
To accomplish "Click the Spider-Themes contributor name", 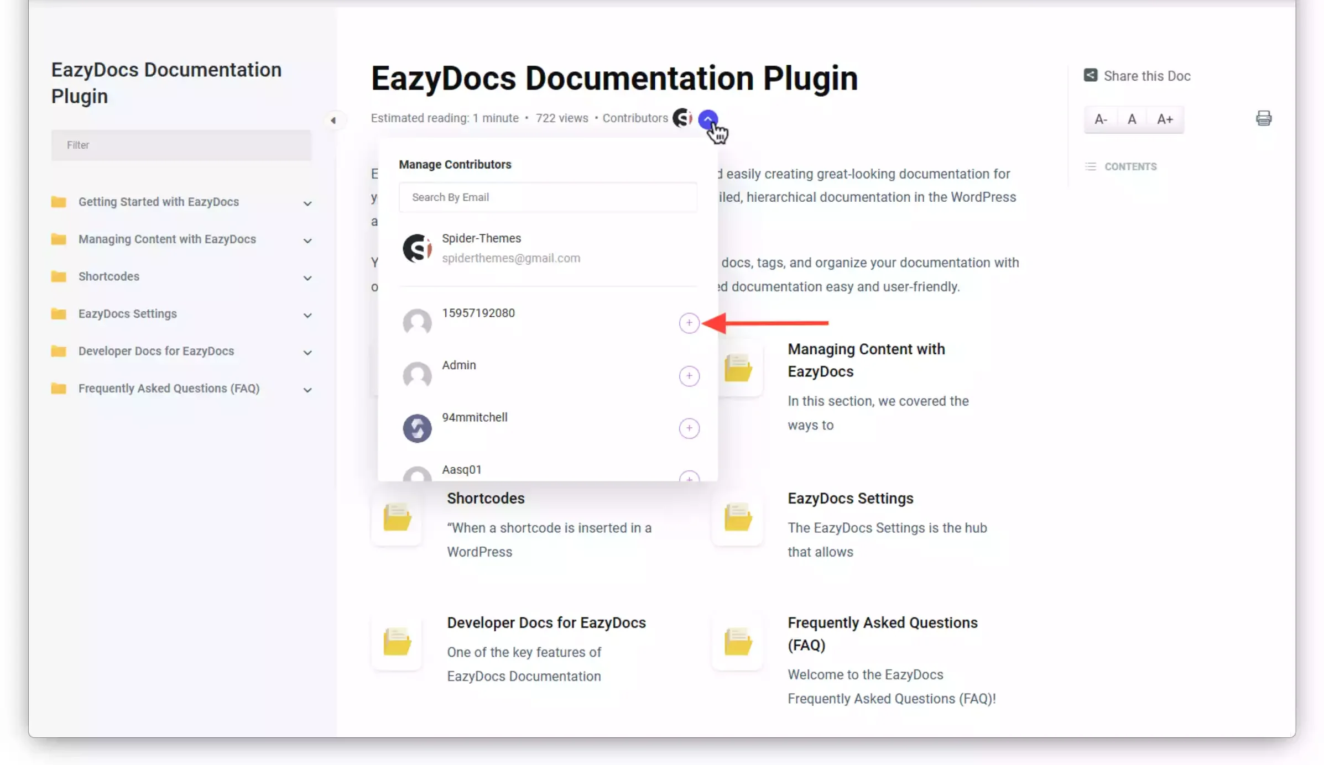I will [481, 238].
